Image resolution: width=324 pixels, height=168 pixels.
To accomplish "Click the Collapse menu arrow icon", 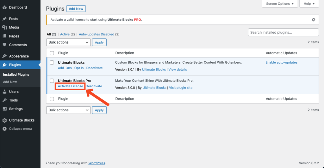I will point(4,129).
